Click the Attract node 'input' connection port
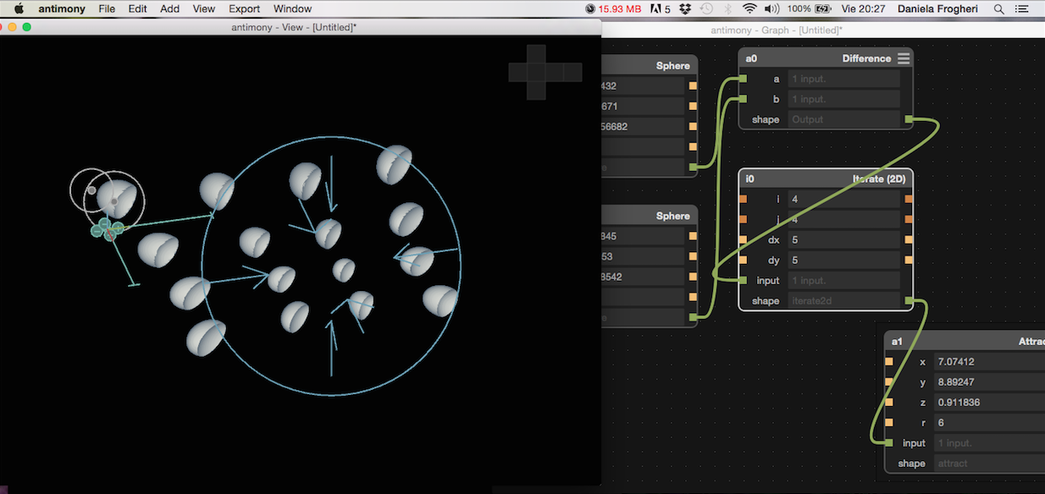Viewport: 1045px width, 494px height. click(x=889, y=443)
